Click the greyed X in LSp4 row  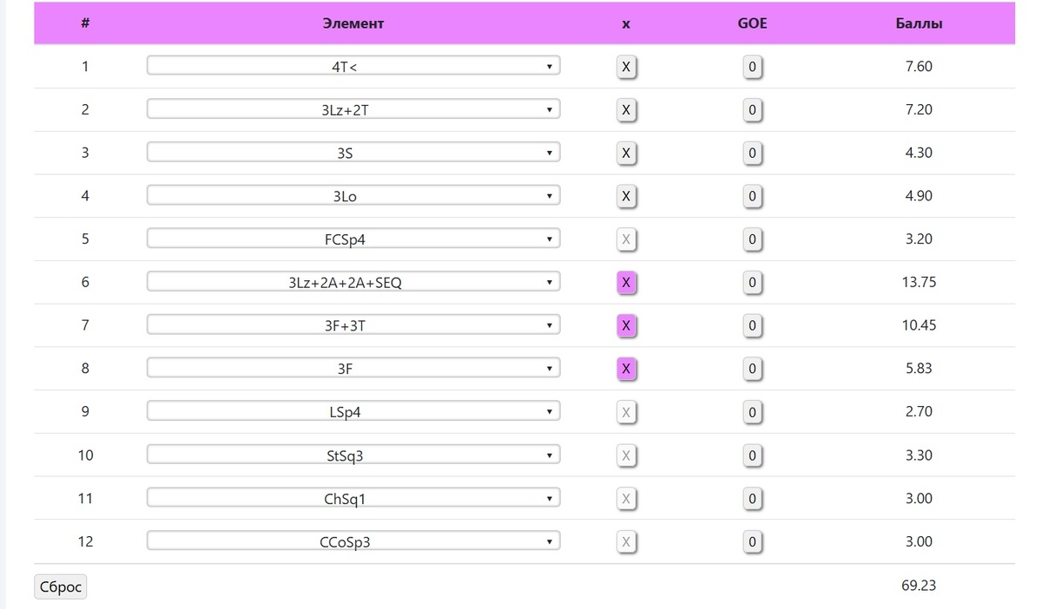click(626, 412)
